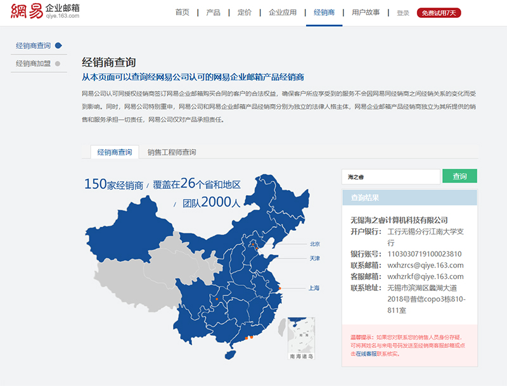Click the 上海 label on the map
The width and height of the screenshot is (507, 386).
pos(314,288)
